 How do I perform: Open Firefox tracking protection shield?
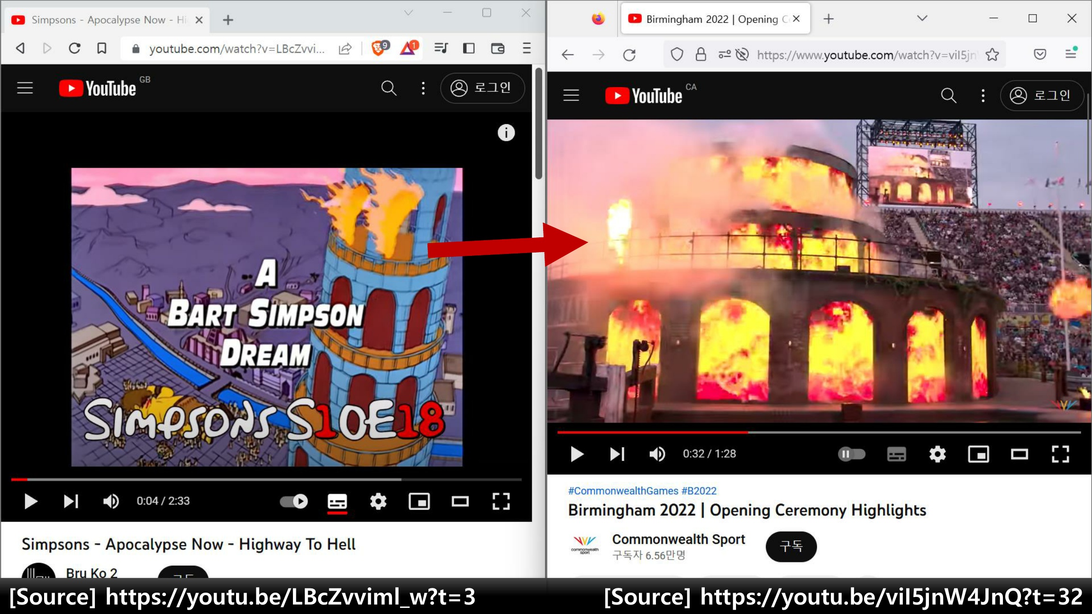tap(677, 55)
